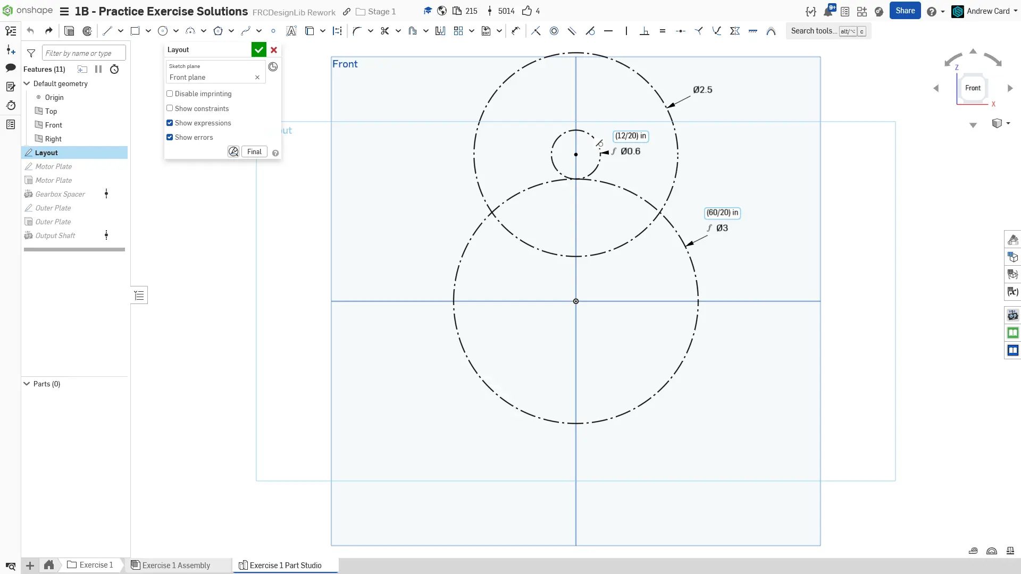Click the Filter by name field
Viewport: 1021px width, 574px height.
(83, 53)
